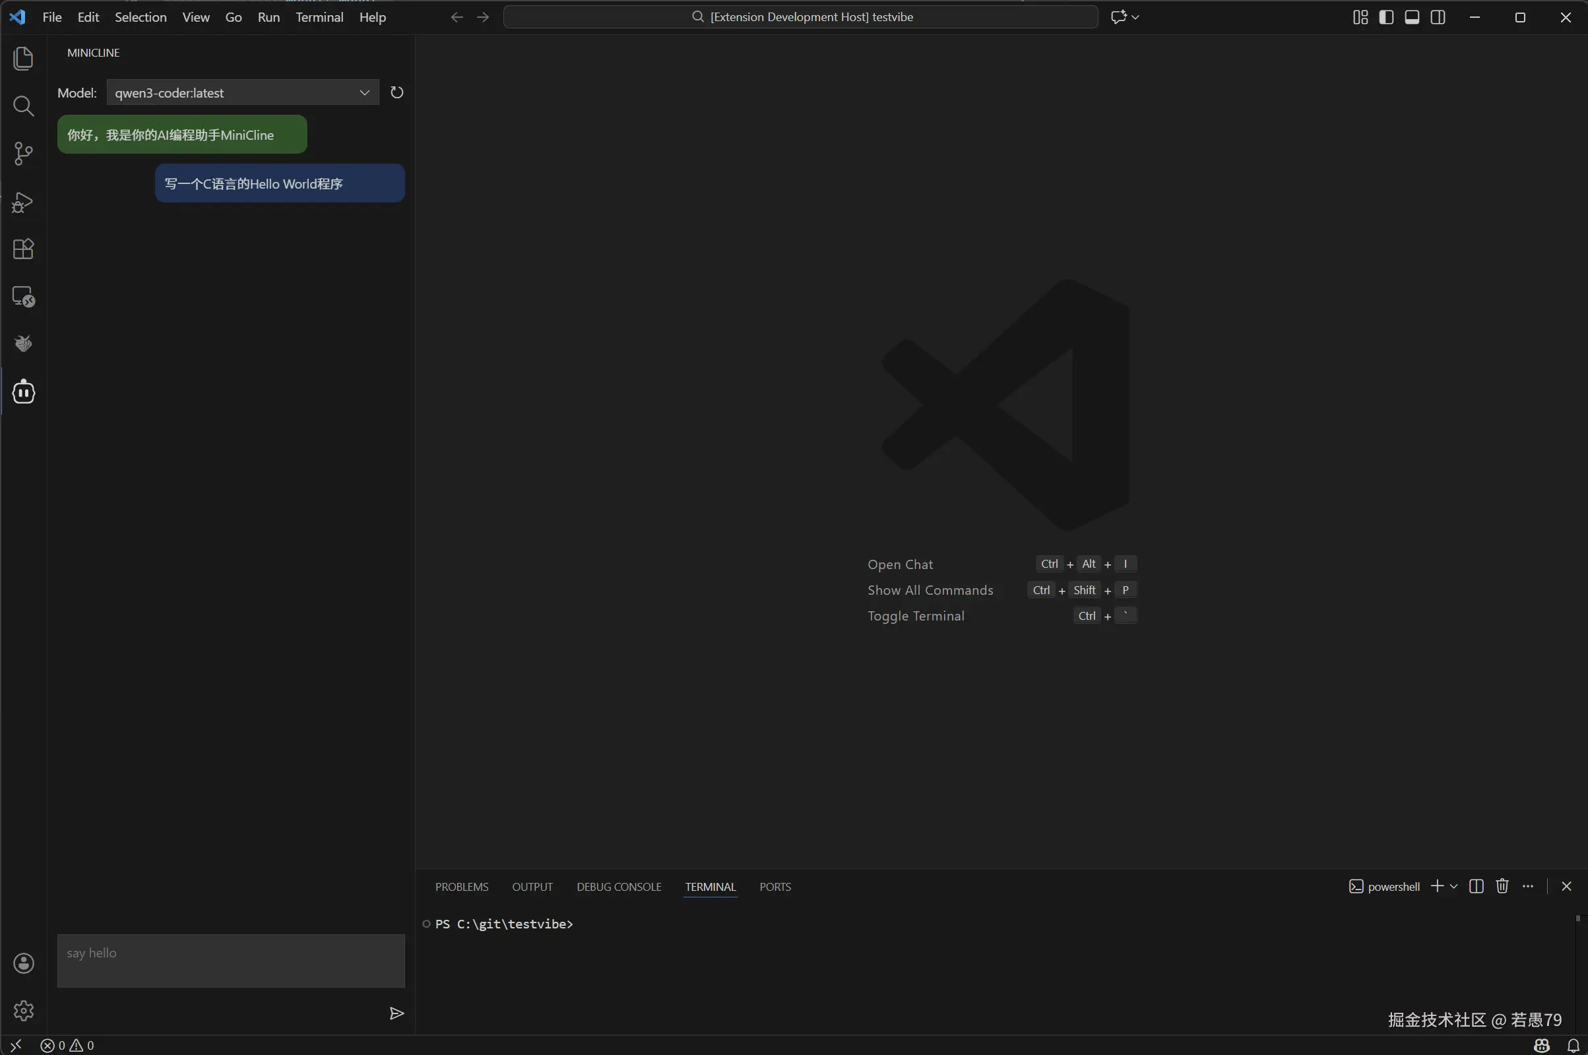Send the chat message arrow icon
The height and width of the screenshot is (1055, 1588).
point(397,1013)
